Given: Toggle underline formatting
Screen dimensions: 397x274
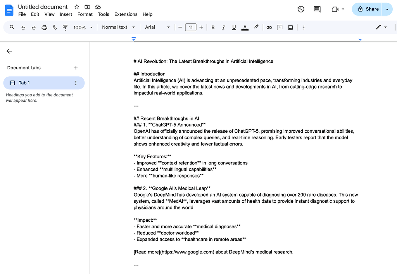Looking at the screenshot, I should pos(234,27).
